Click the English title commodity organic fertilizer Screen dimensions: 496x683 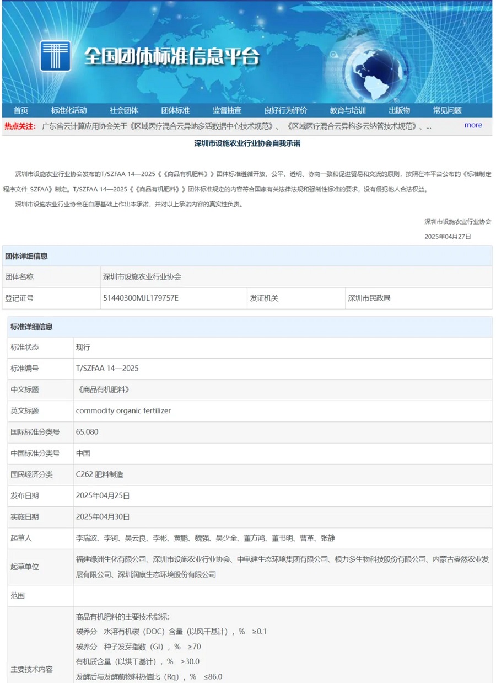[123, 411]
